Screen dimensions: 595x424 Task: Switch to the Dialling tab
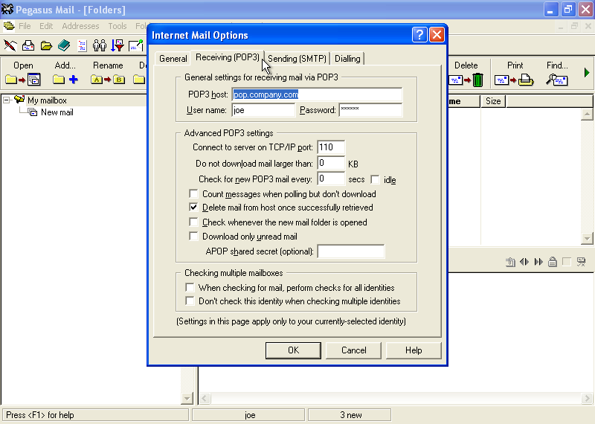click(x=347, y=59)
